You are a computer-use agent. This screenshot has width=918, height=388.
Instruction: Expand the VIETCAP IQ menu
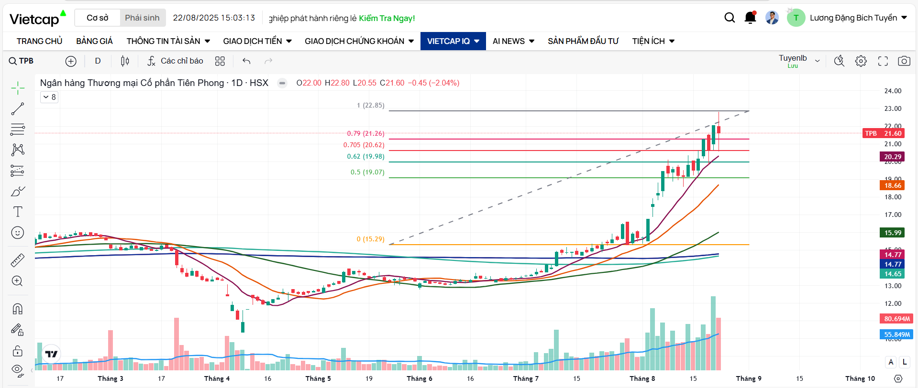453,41
